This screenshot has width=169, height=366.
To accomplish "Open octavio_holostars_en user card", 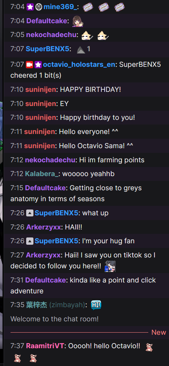I will [x=79, y=64].
